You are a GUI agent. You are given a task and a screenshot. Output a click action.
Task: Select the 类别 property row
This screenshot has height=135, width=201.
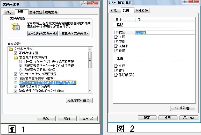pos(154,41)
